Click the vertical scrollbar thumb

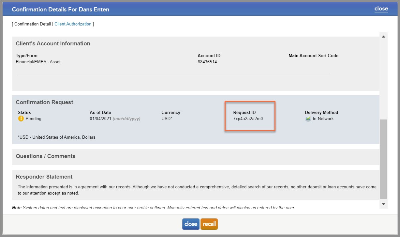383,159
